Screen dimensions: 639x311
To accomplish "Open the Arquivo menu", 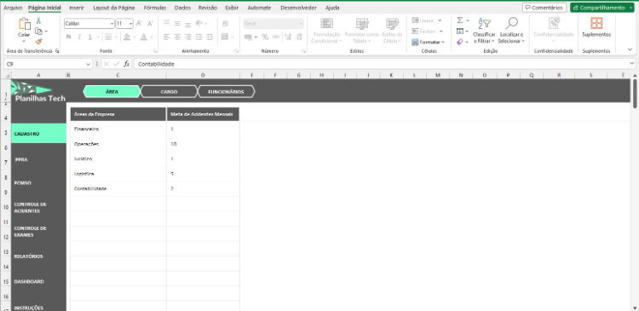I will [13, 8].
